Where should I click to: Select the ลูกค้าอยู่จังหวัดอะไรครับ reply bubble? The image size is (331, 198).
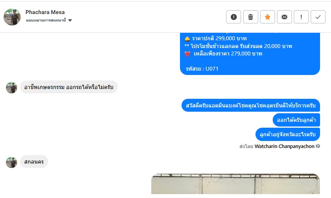tap(288, 134)
